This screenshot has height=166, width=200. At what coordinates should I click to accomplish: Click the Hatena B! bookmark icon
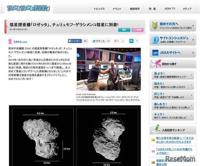pos(131,41)
